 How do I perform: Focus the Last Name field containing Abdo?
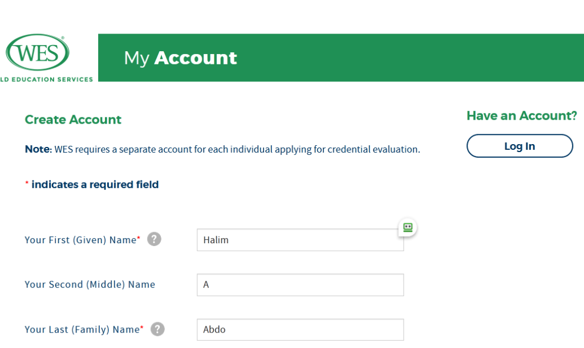(300, 329)
